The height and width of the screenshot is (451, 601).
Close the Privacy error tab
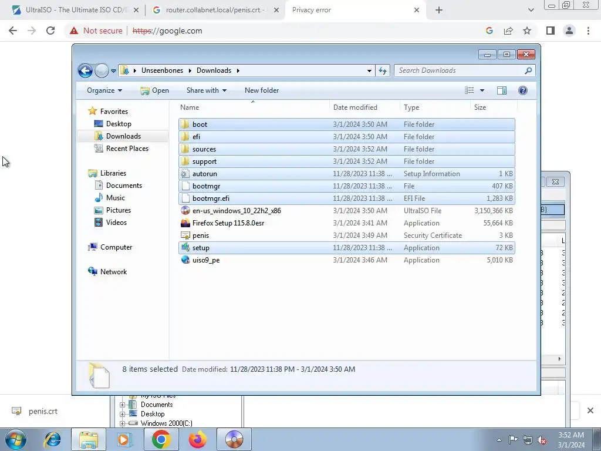[x=417, y=11]
